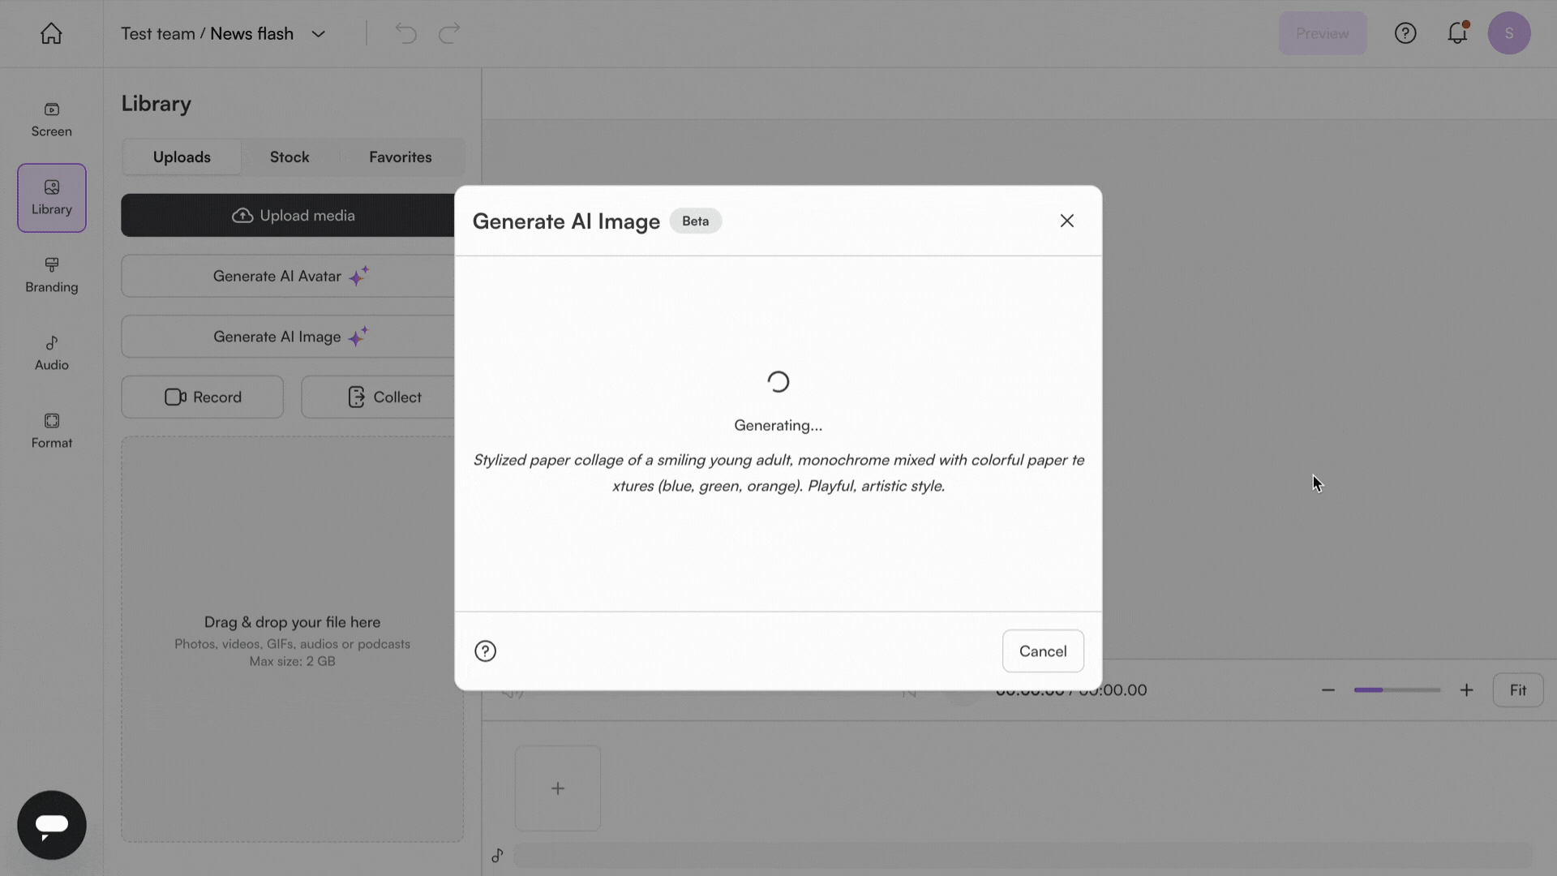1557x876 pixels.
Task: Open the chat support bubble
Action: click(51, 825)
